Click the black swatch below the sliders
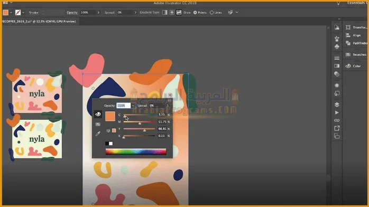 coord(107,143)
